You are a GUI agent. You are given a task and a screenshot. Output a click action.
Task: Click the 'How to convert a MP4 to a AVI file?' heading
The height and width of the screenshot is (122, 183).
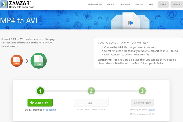pos(123,43)
